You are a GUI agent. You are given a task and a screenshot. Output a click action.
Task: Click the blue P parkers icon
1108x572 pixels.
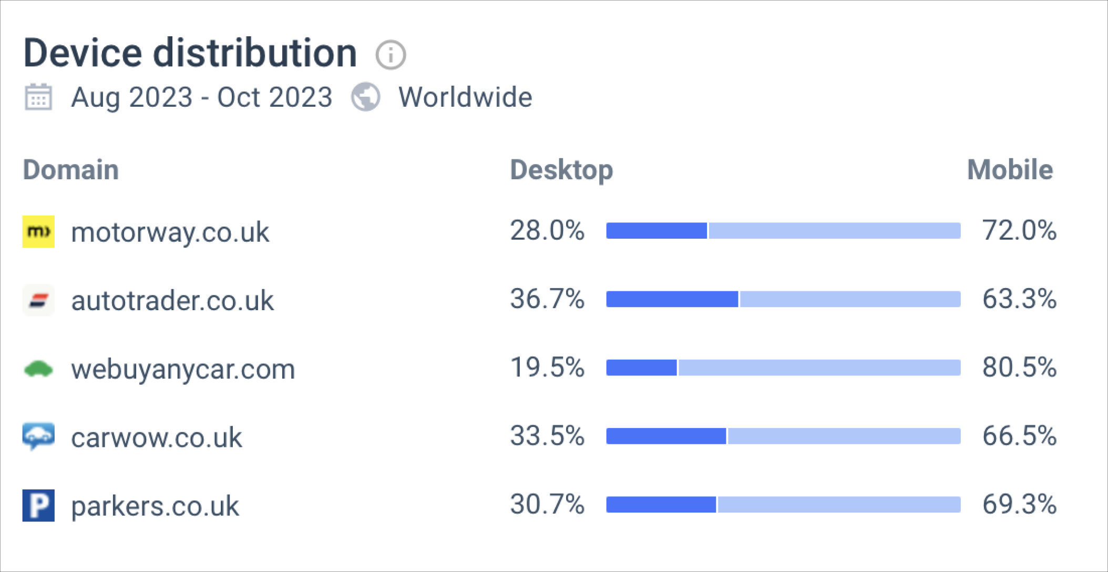38,505
